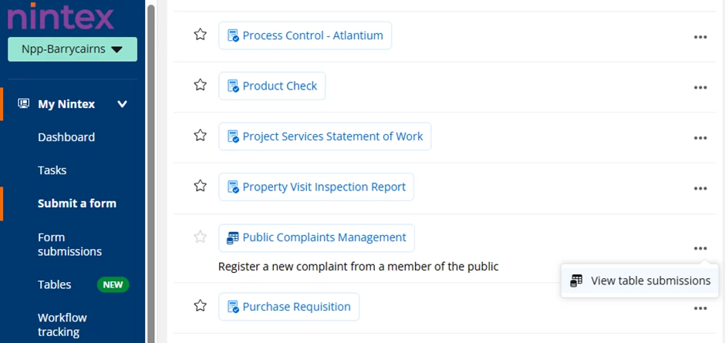Collapse the My Nintex section chevron
This screenshot has width=725, height=343.
pyautogui.click(x=122, y=104)
